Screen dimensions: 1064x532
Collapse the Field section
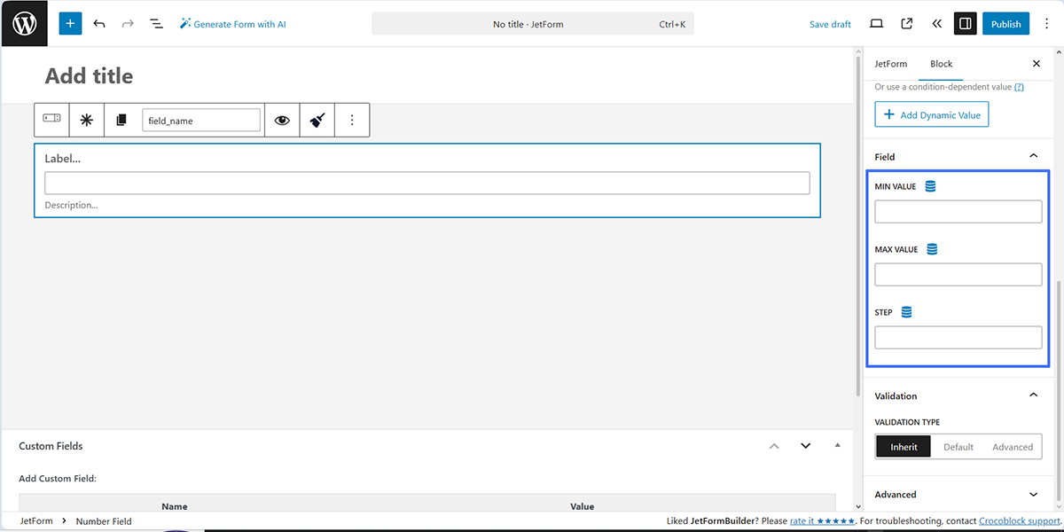[1033, 156]
